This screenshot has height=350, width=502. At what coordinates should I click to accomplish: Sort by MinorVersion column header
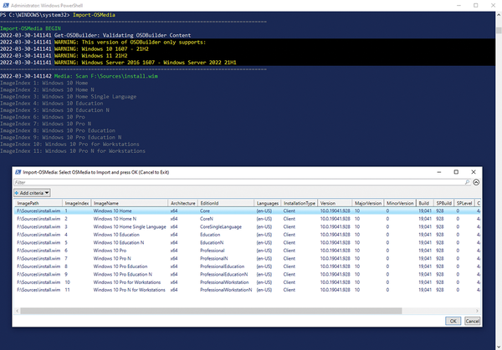pos(400,203)
